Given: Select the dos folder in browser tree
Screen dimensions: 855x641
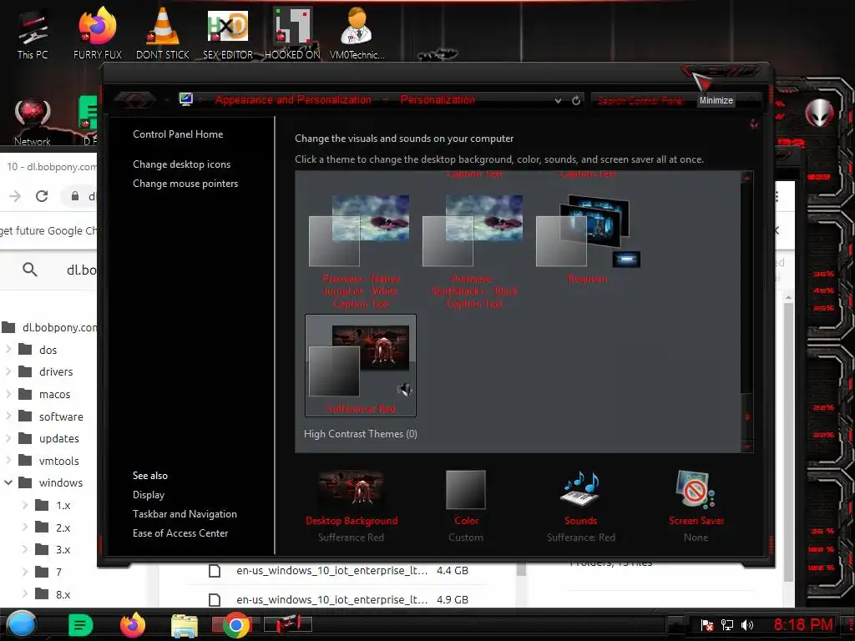Looking at the screenshot, I should [x=48, y=350].
